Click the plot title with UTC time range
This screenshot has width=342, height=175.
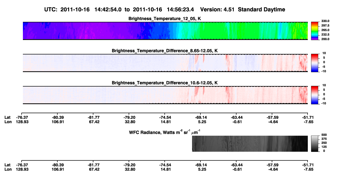[165, 10]
